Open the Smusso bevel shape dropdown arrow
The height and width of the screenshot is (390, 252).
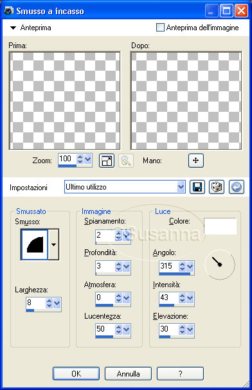point(53,245)
